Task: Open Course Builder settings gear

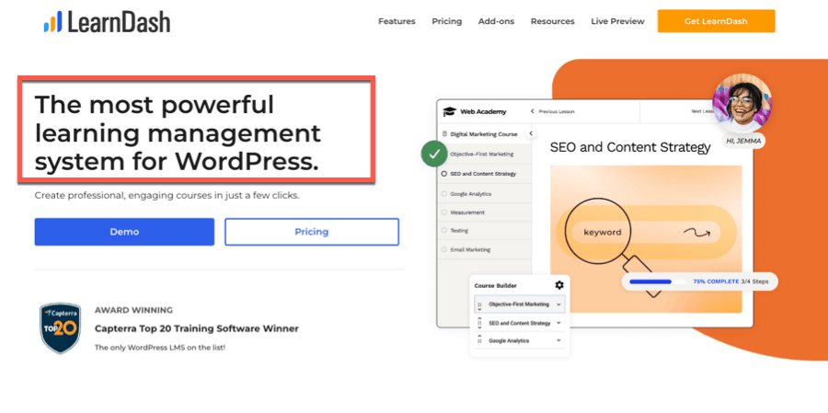Action: pos(559,285)
